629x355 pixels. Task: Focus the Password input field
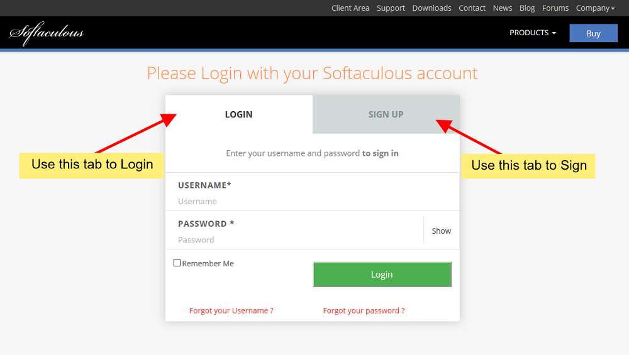click(x=296, y=240)
